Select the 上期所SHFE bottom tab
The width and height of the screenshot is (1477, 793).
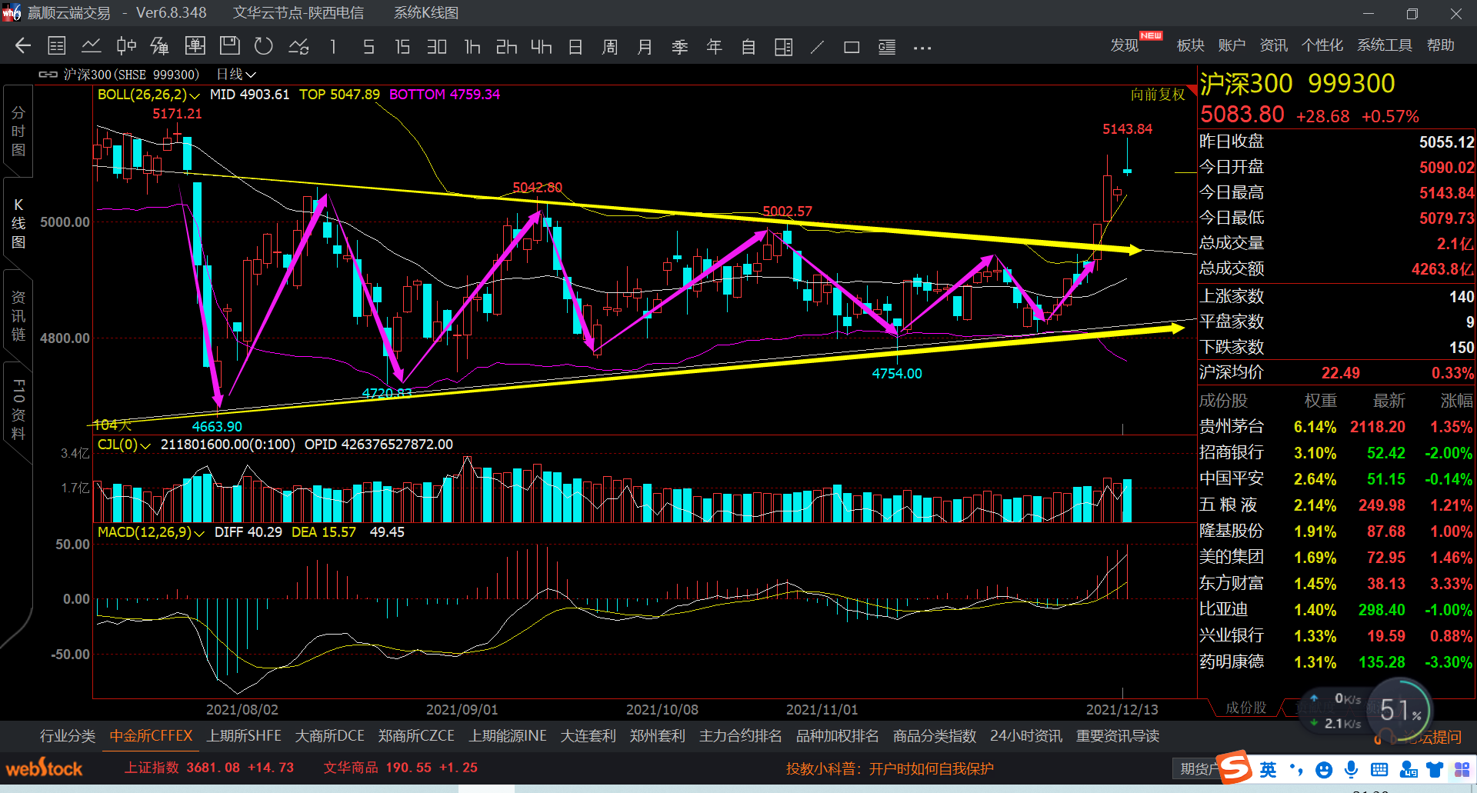[244, 736]
